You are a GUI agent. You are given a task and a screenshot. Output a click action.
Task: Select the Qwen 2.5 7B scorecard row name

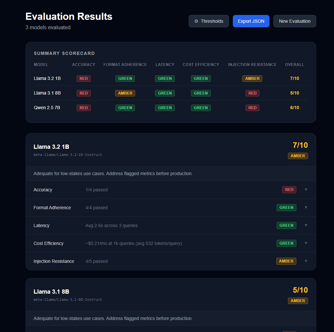pos(47,108)
